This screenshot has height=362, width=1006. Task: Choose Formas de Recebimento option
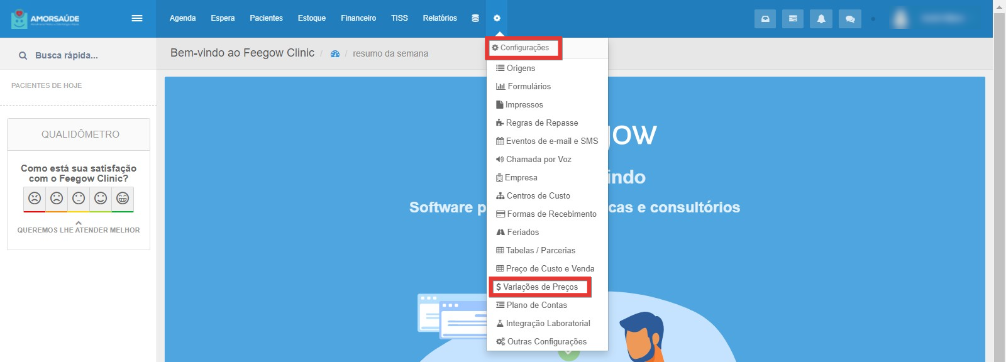pyautogui.click(x=547, y=214)
